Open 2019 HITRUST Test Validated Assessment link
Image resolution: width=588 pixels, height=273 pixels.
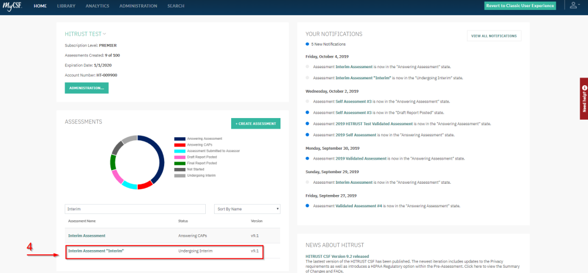point(374,123)
